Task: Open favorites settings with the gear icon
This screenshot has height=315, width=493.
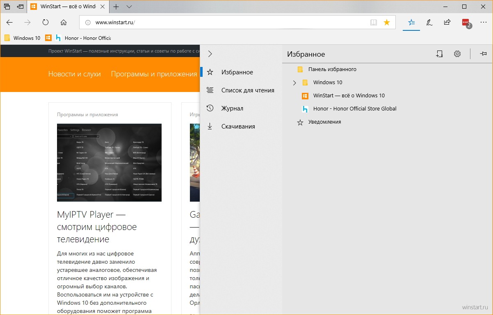Action: click(x=457, y=54)
